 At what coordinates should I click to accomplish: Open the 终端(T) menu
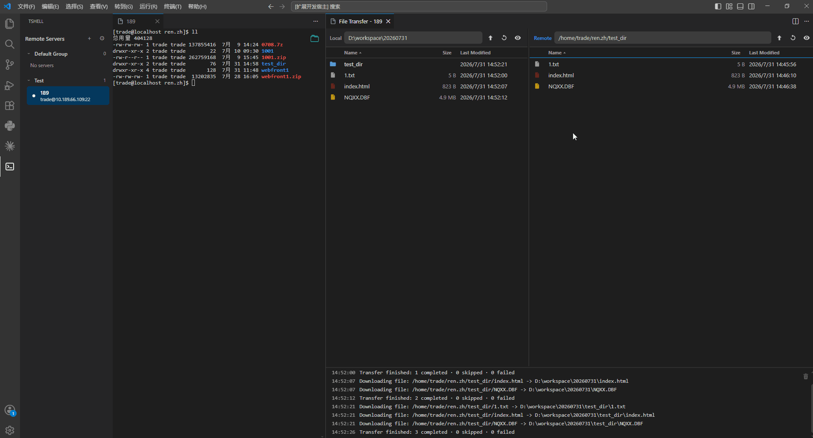pos(173,6)
